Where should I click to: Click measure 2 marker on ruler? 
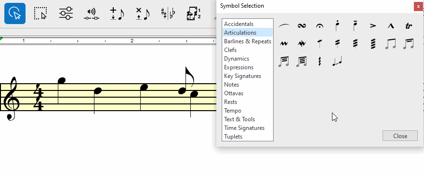coord(132,41)
